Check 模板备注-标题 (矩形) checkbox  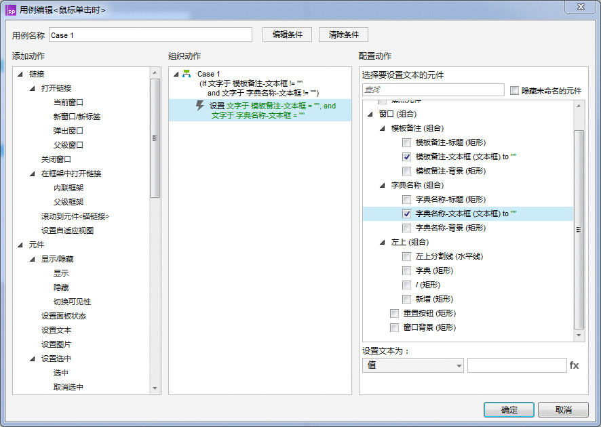click(407, 143)
